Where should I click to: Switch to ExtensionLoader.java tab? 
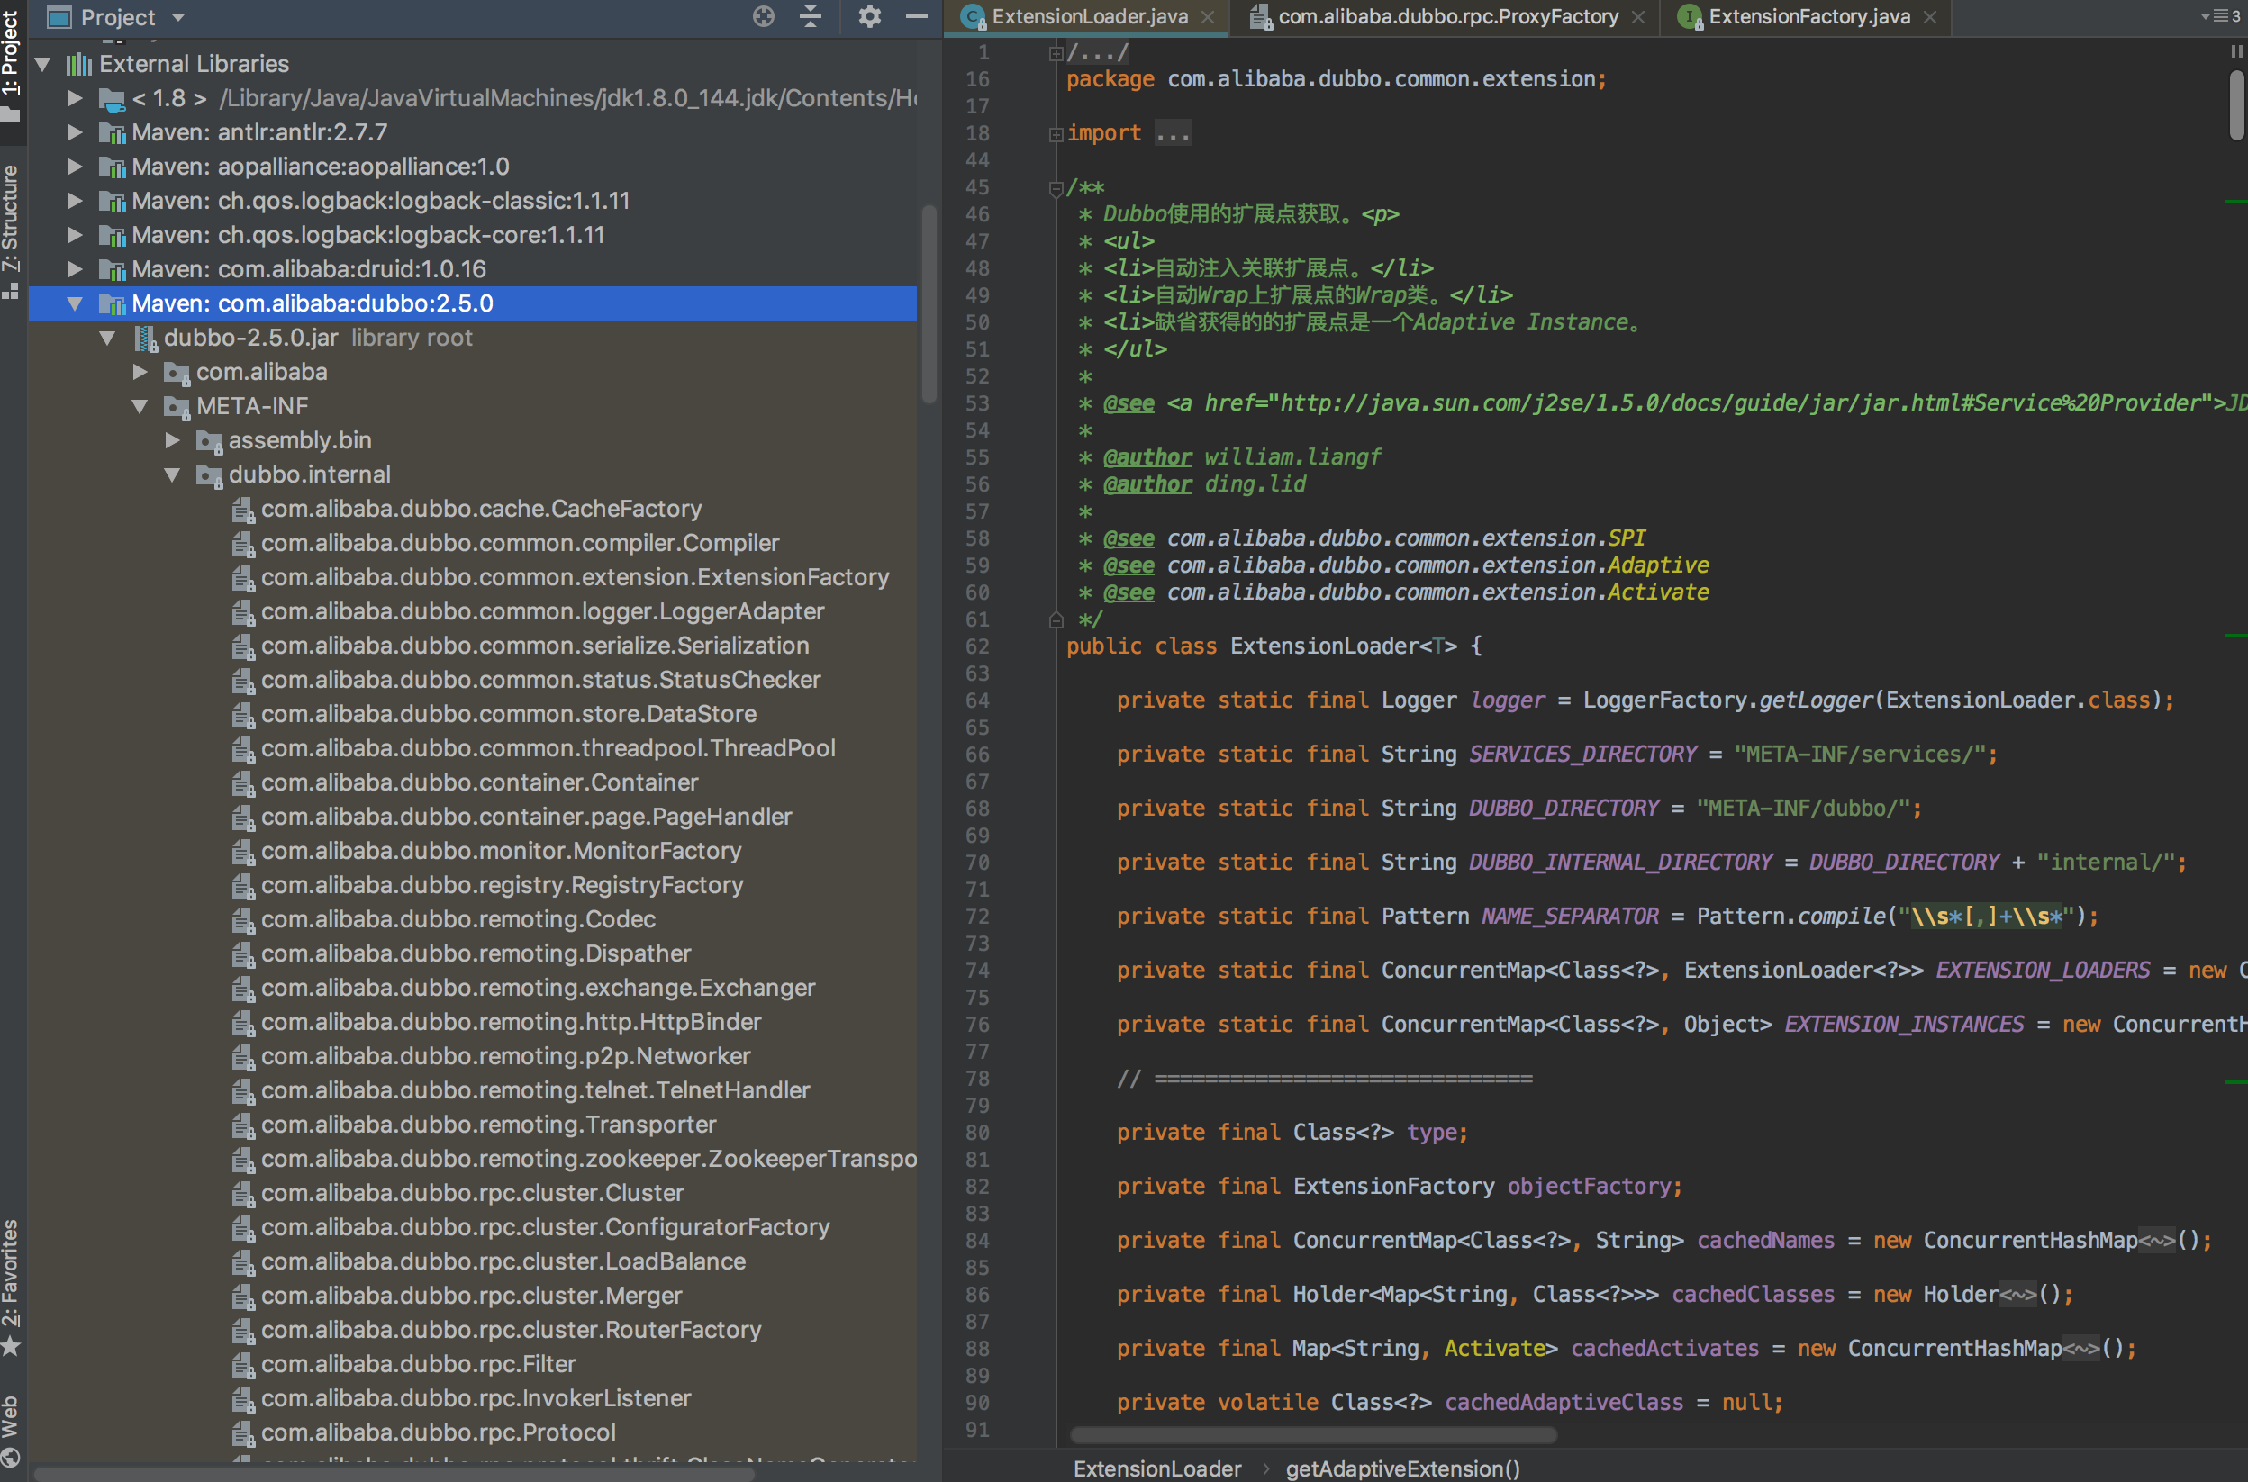coord(1089,17)
